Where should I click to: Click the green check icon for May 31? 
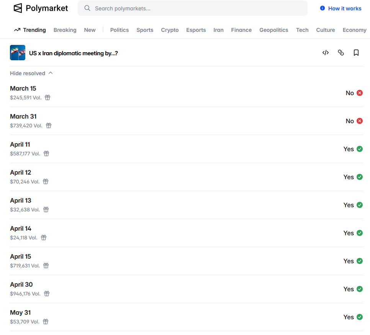[360, 317]
